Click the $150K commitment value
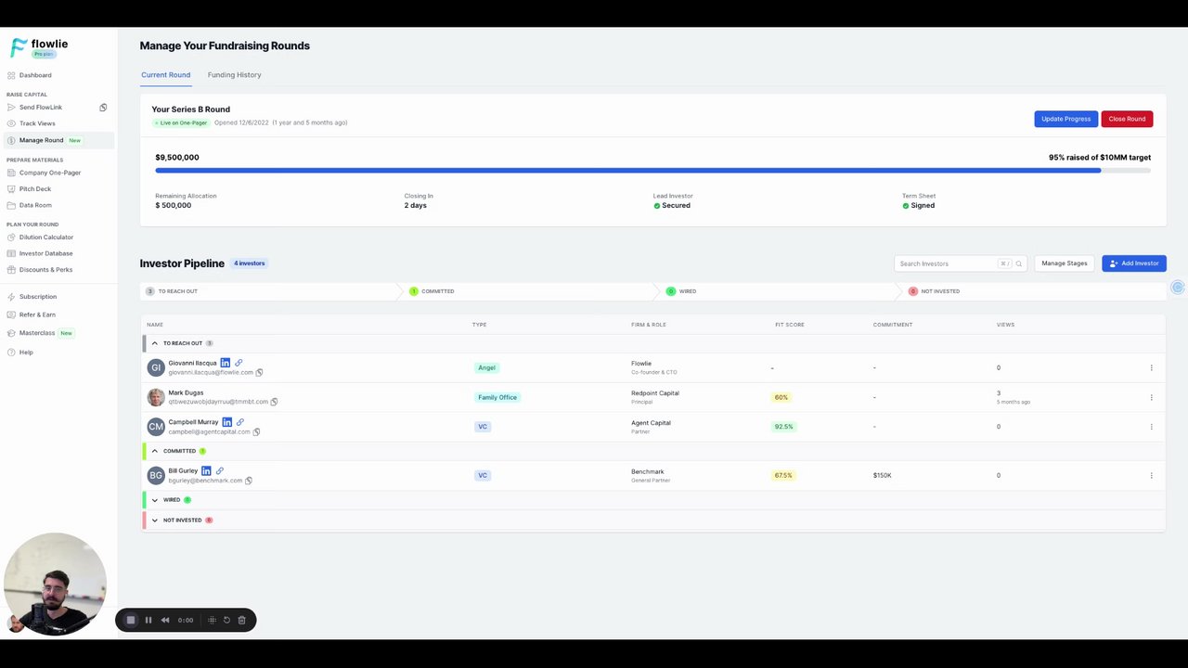 coord(882,475)
